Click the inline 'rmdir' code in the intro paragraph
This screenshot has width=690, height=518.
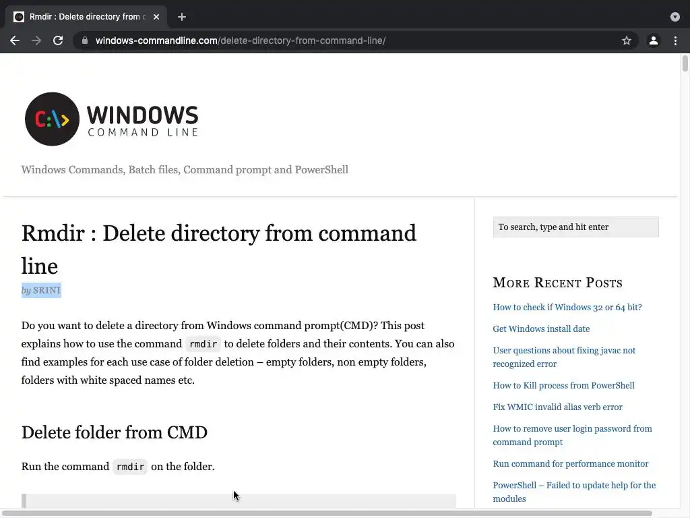pos(203,344)
